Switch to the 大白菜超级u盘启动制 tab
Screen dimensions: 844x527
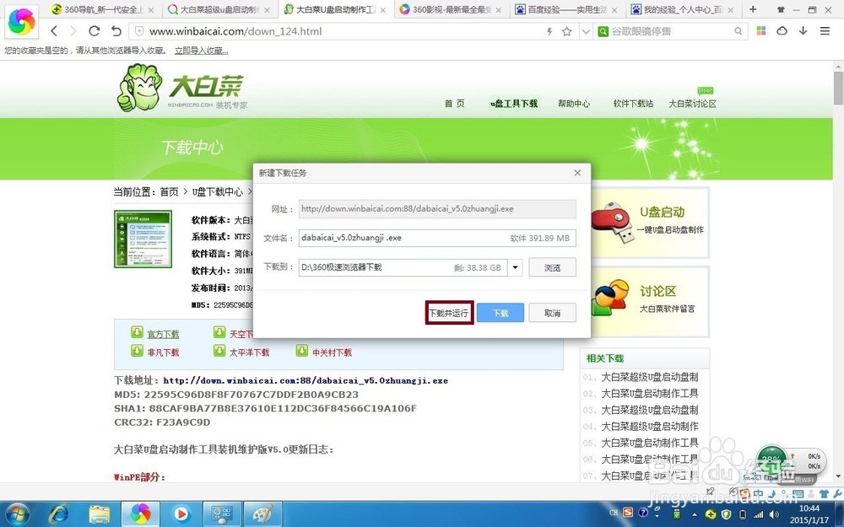pos(219,9)
